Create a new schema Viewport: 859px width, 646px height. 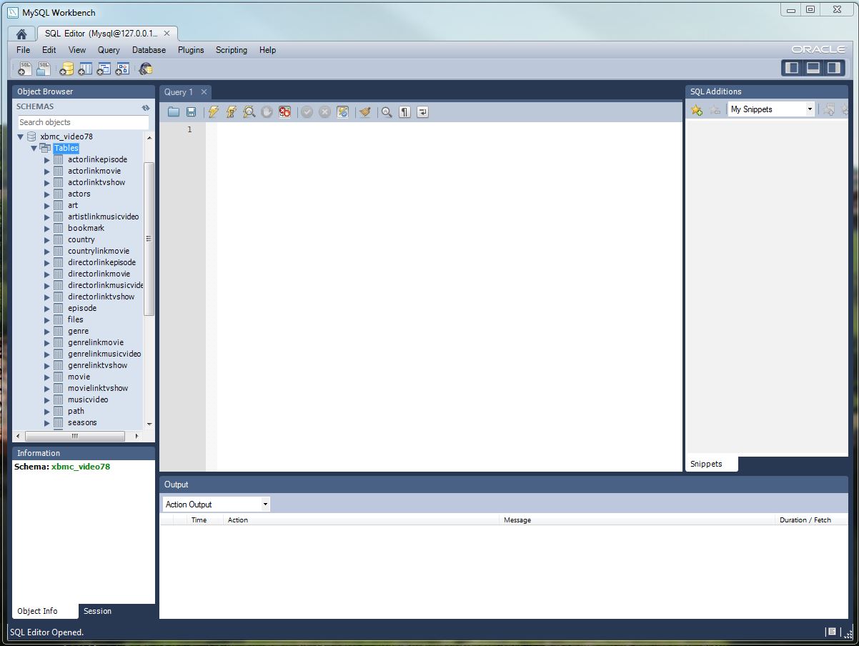[x=66, y=69]
